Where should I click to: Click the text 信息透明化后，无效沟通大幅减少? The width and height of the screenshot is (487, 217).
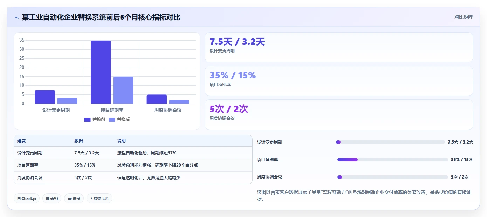click(149, 177)
